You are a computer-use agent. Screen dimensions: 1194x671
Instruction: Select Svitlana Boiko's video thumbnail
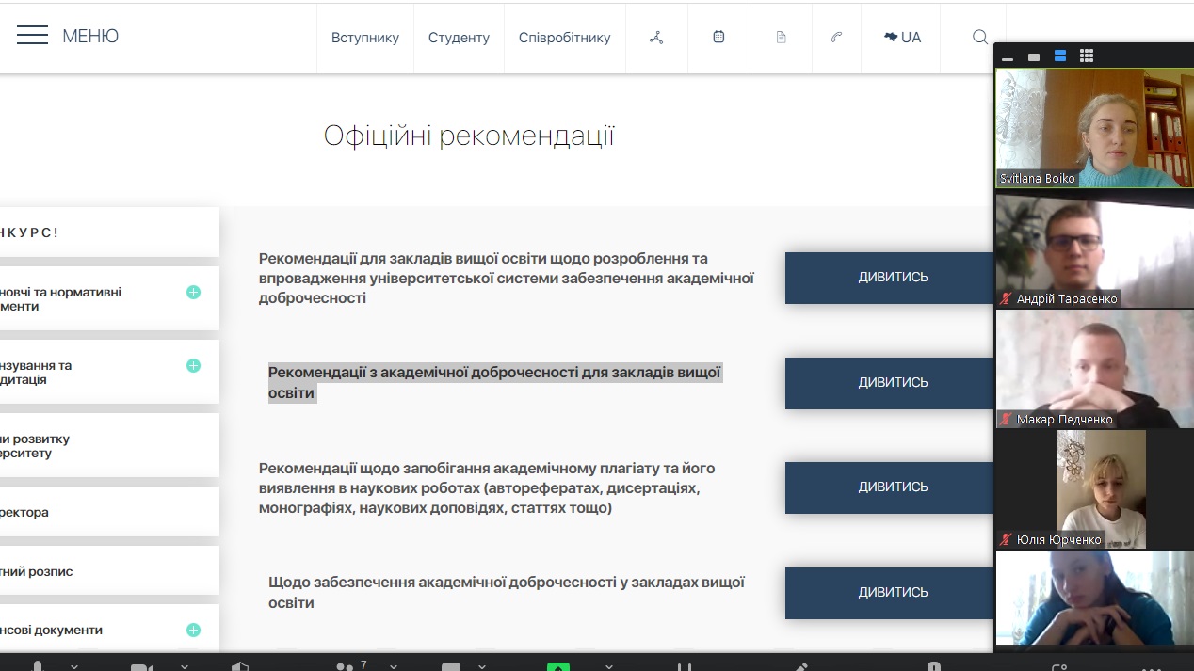pyautogui.click(x=1094, y=128)
